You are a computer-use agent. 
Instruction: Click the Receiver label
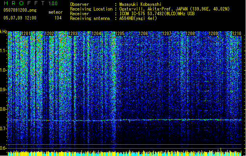coord(79,14)
